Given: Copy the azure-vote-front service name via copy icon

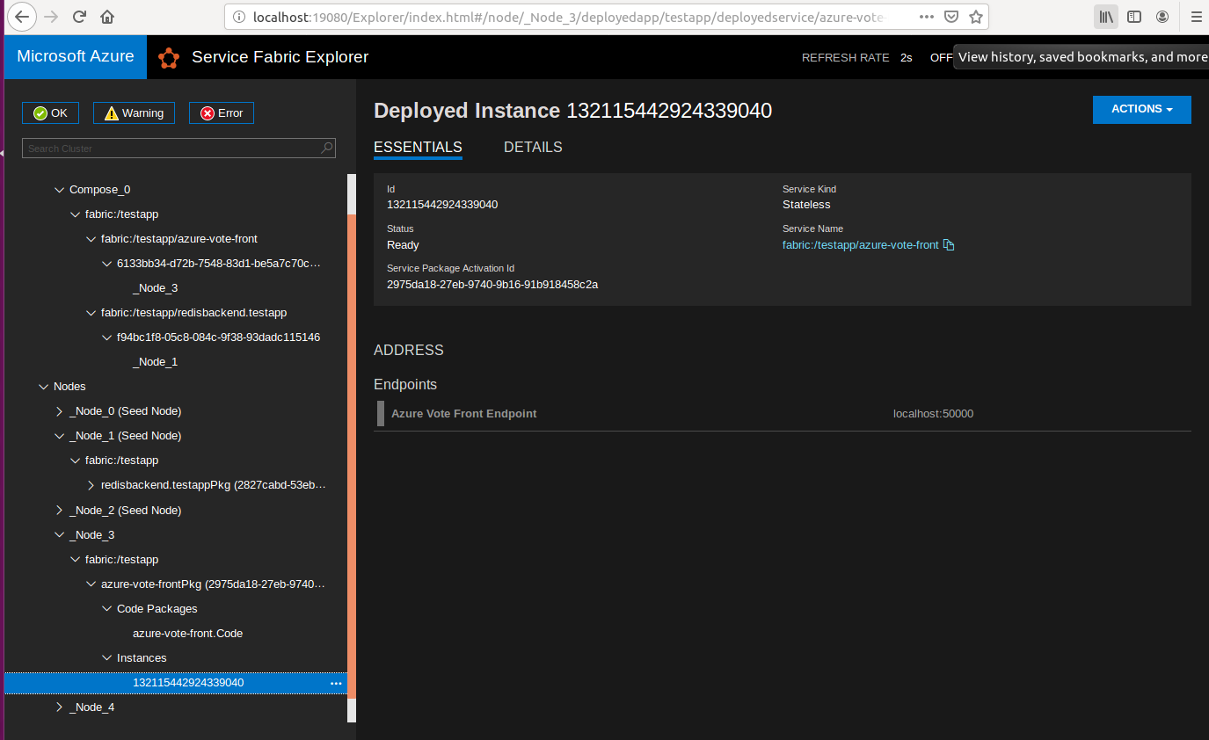Looking at the screenshot, I should [x=948, y=244].
